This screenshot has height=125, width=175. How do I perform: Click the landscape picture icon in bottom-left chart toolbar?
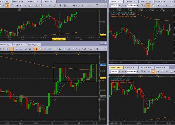click(60, 49)
